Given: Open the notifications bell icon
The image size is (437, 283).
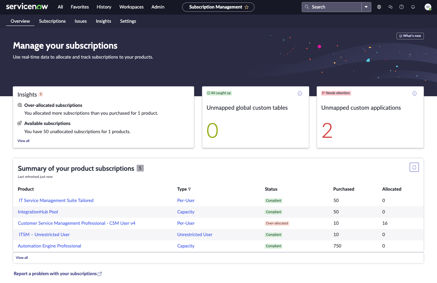Looking at the screenshot, I should 413,7.
